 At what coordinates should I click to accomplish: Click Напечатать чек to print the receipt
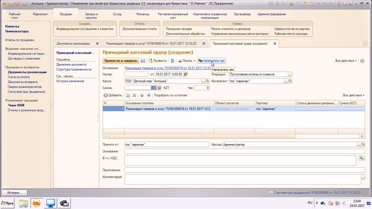coord(212,60)
